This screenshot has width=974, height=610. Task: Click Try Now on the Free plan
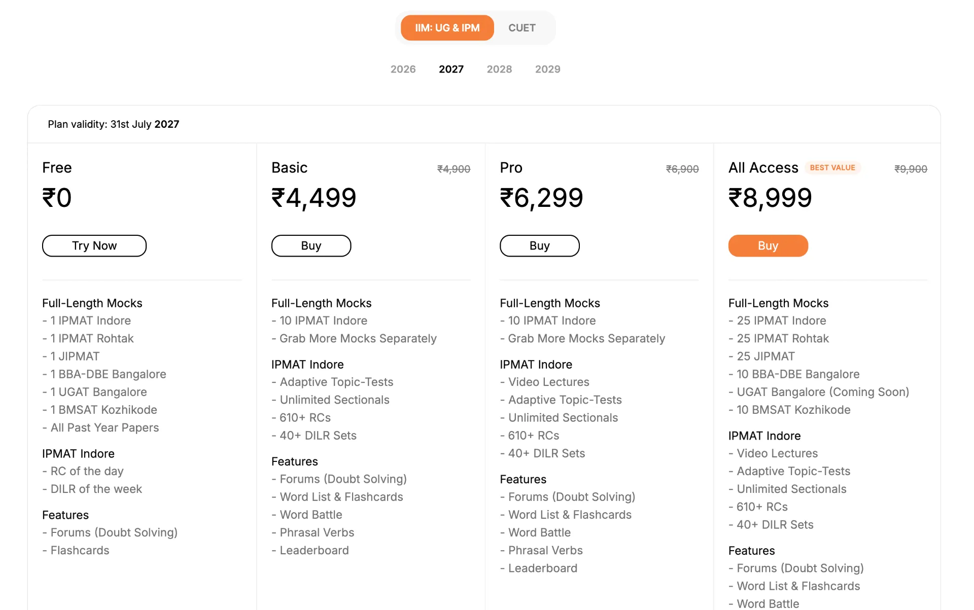(x=94, y=246)
